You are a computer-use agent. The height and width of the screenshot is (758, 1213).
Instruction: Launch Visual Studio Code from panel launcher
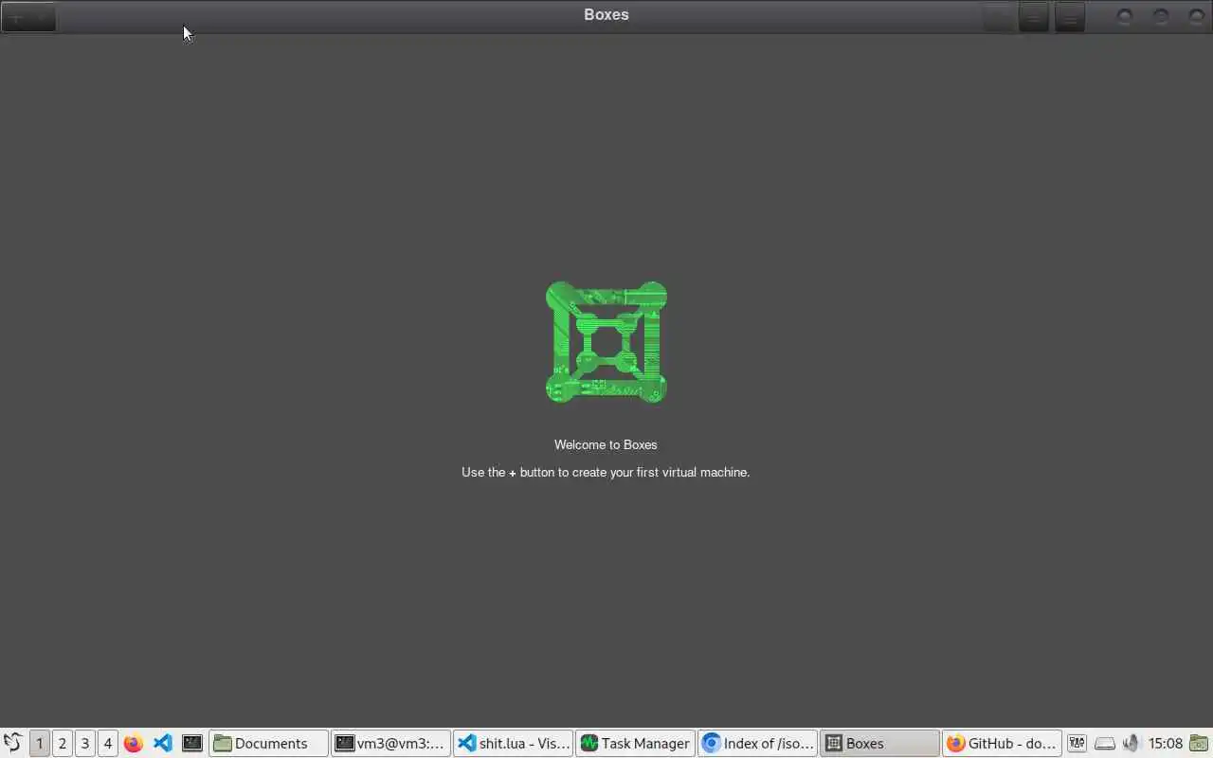162,743
